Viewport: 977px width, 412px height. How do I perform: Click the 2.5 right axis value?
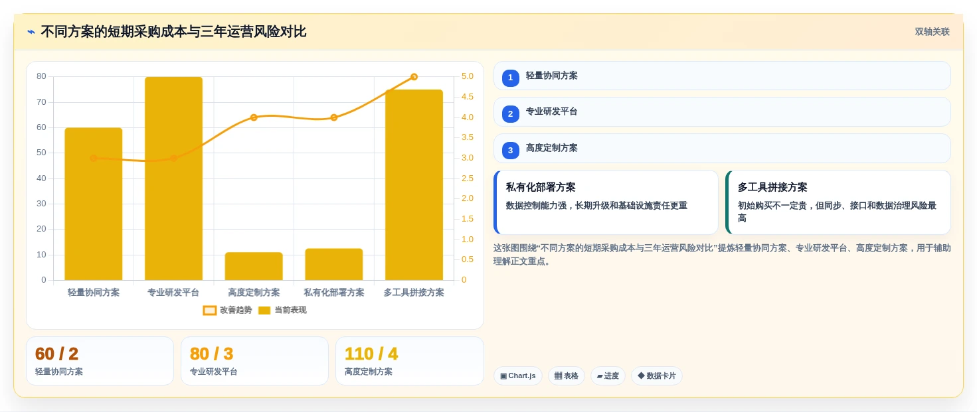pyautogui.click(x=468, y=178)
